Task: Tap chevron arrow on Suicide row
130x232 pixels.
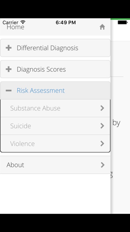Action: [x=102, y=126]
